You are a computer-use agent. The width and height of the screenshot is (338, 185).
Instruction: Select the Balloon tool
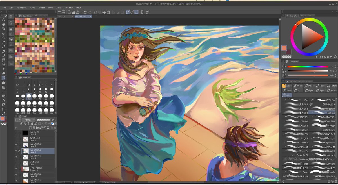point(4,109)
